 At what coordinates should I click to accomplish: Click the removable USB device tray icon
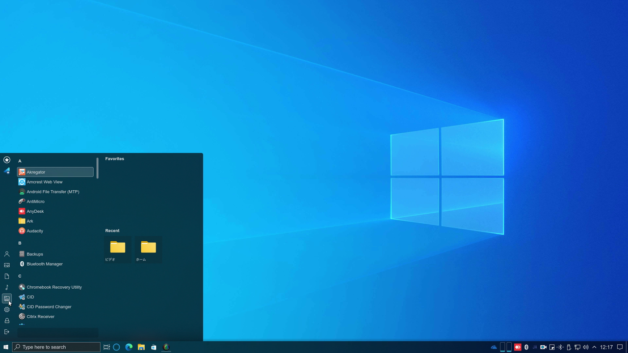569,347
